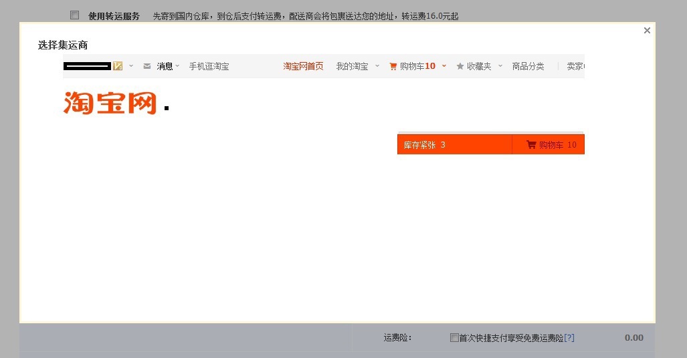
Task: Expand the 收藏夹 dropdown arrow
Action: click(x=500, y=66)
